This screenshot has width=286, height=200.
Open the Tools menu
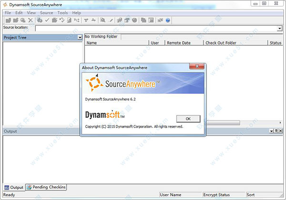point(62,13)
